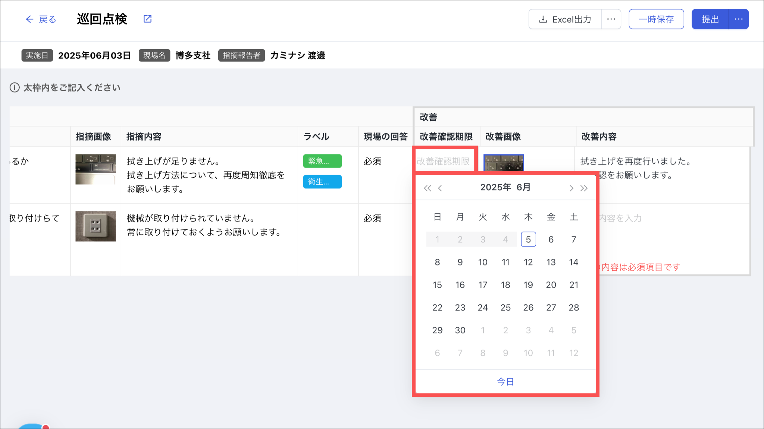Go to previous year in calendar

tap(428, 188)
